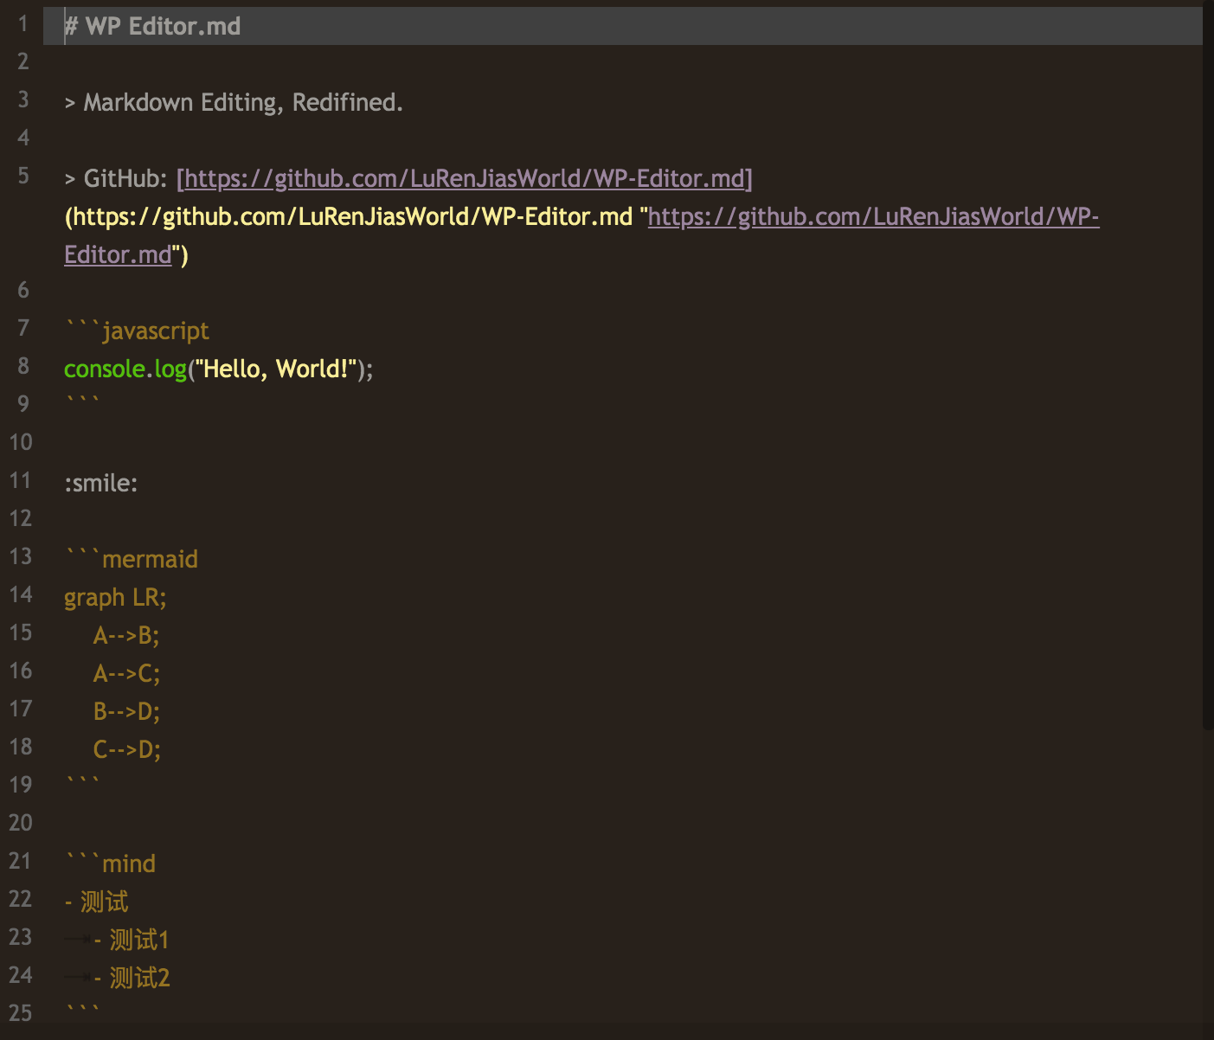Click line number 25 in the gutter
The width and height of the screenshot is (1214, 1040).
pyautogui.click(x=20, y=1013)
